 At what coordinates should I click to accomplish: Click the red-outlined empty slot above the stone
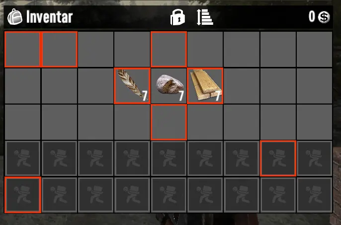[x=169, y=50]
